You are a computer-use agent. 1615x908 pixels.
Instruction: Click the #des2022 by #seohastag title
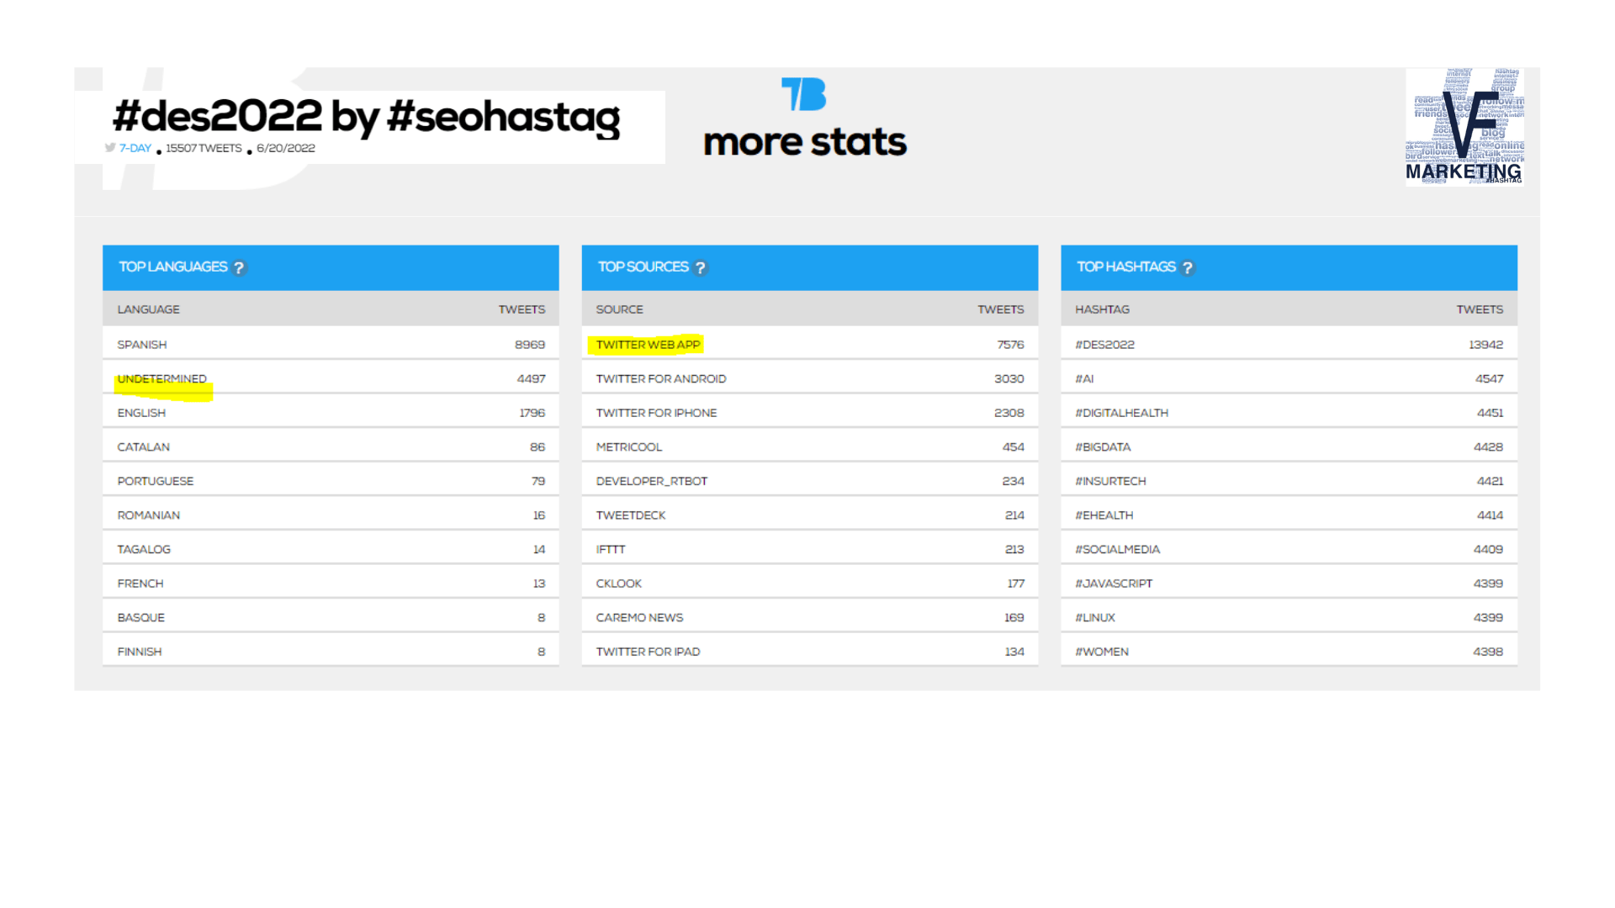click(367, 116)
